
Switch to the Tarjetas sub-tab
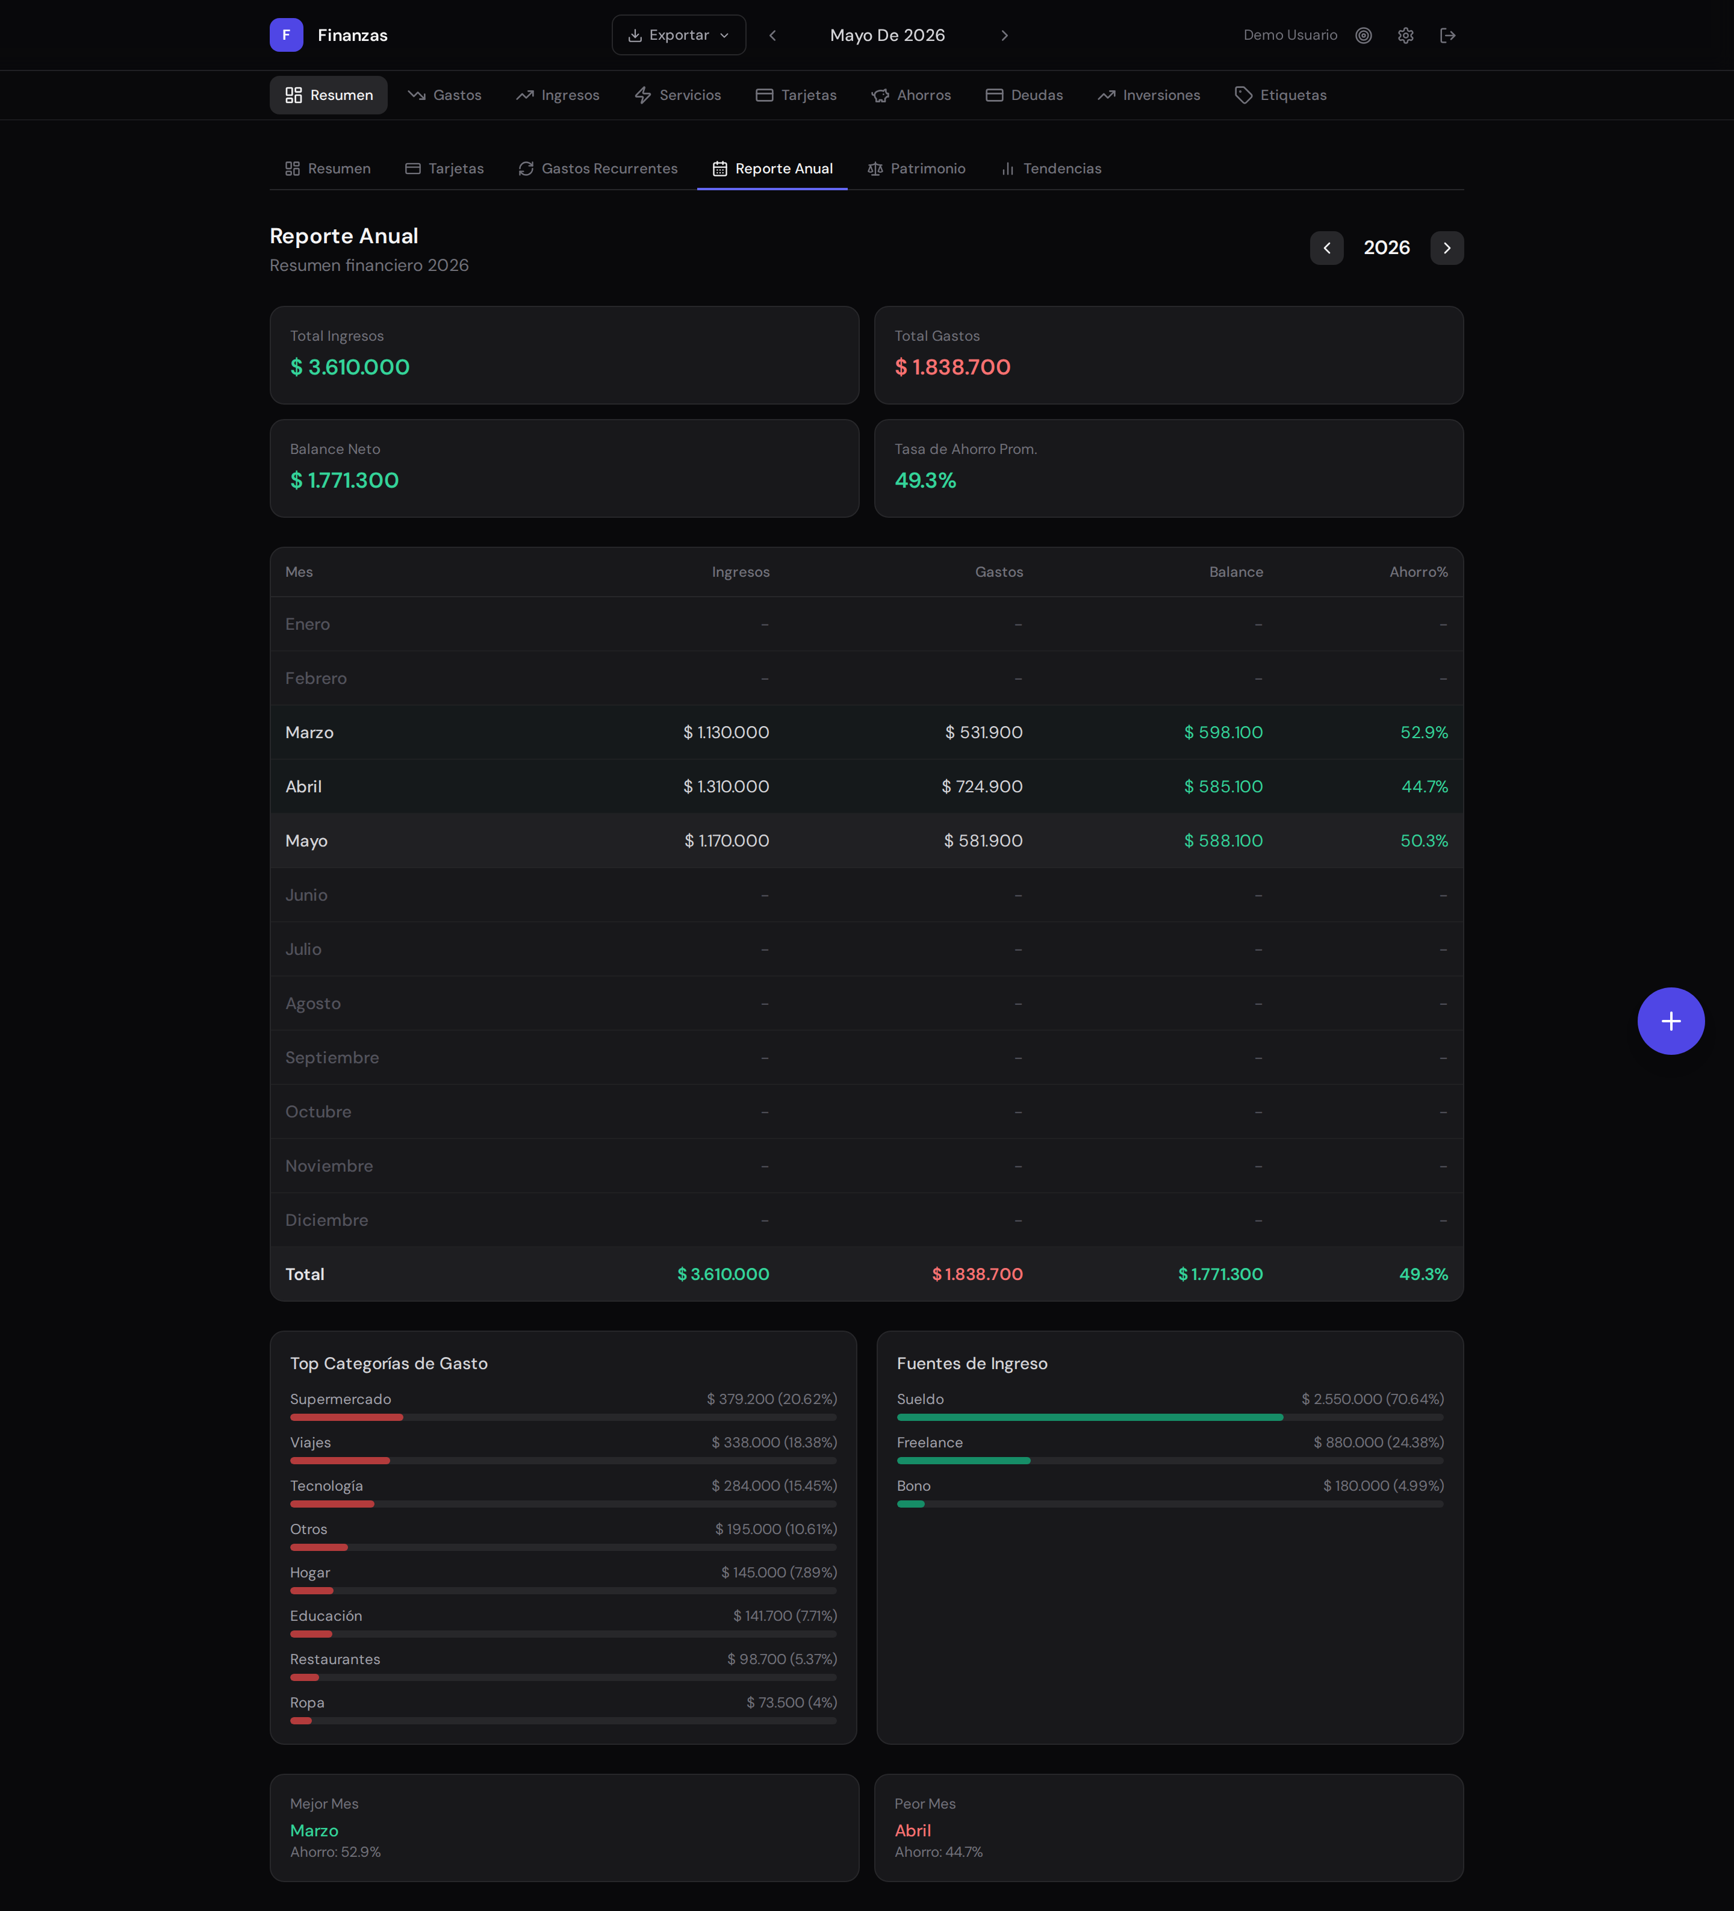445,169
